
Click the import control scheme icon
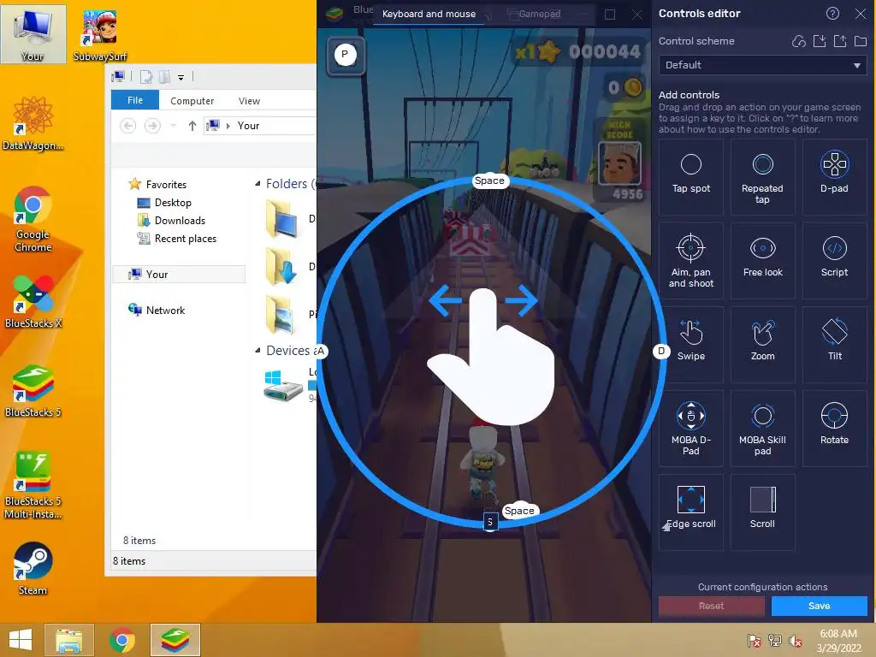820,41
